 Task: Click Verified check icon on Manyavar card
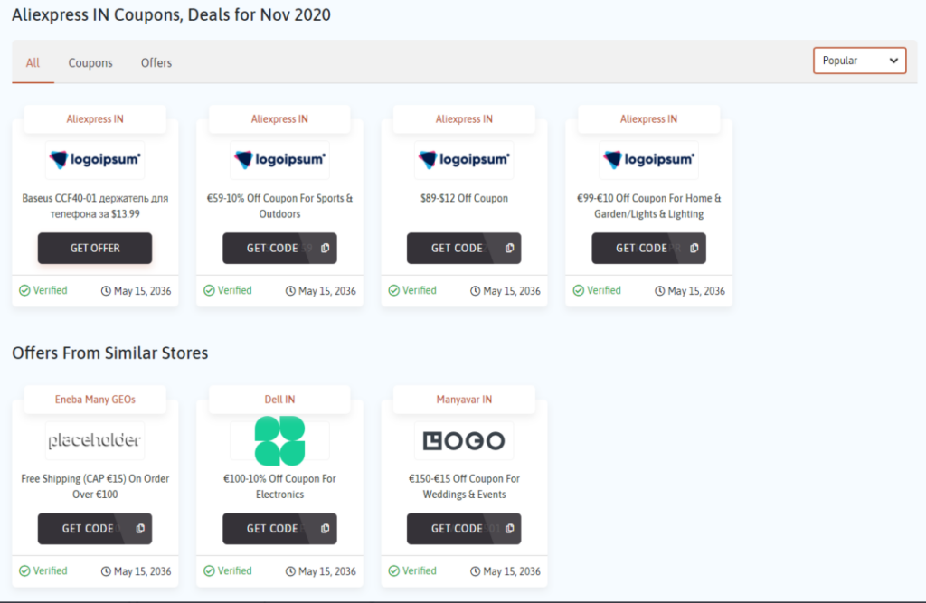pyautogui.click(x=394, y=571)
